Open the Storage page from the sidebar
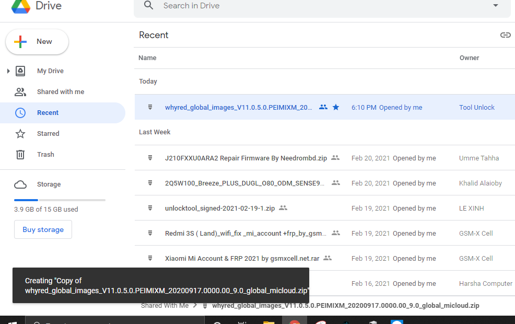Screen dimensions: 515x324 [x=49, y=184]
